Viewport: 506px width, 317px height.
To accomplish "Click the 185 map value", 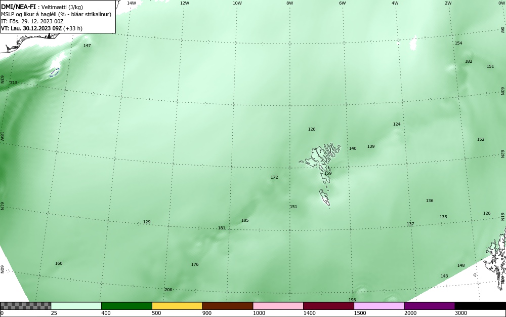I will click(245, 220).
